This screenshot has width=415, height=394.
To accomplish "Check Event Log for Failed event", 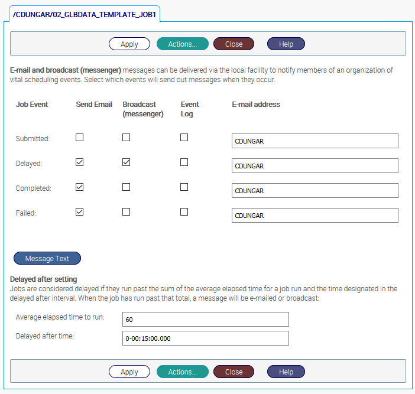I will pyautogui.click(x=184, y=212).
